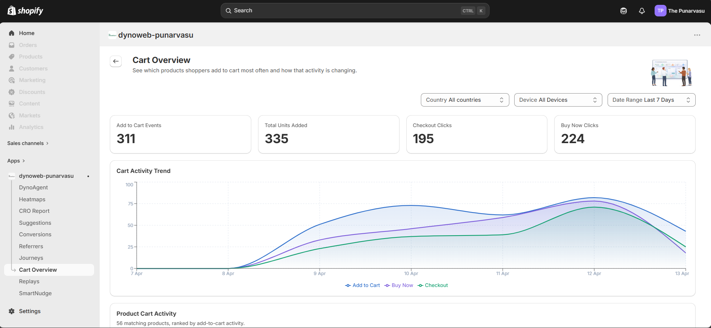Image resolution: width=711 pixels, height=328 pixels.
Task: Open dynoweb-punarvasu app in sidebar
Action: [x=46, y=176]
